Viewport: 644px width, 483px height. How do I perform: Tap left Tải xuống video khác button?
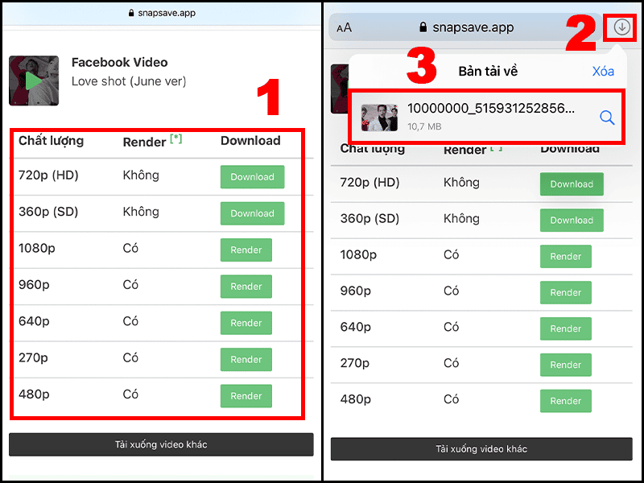tap(161, 444)
